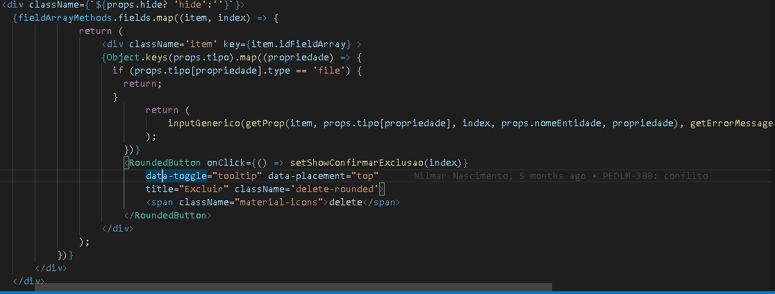The height and width of the screenshot is (294, 775).
Task: Click the "tooltip" string value
Action: coord(237,176)
